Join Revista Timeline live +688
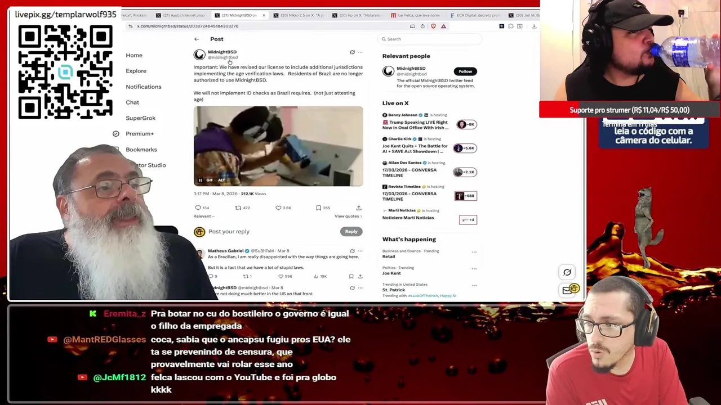This screenshot has height=405, width=721. 465,196
